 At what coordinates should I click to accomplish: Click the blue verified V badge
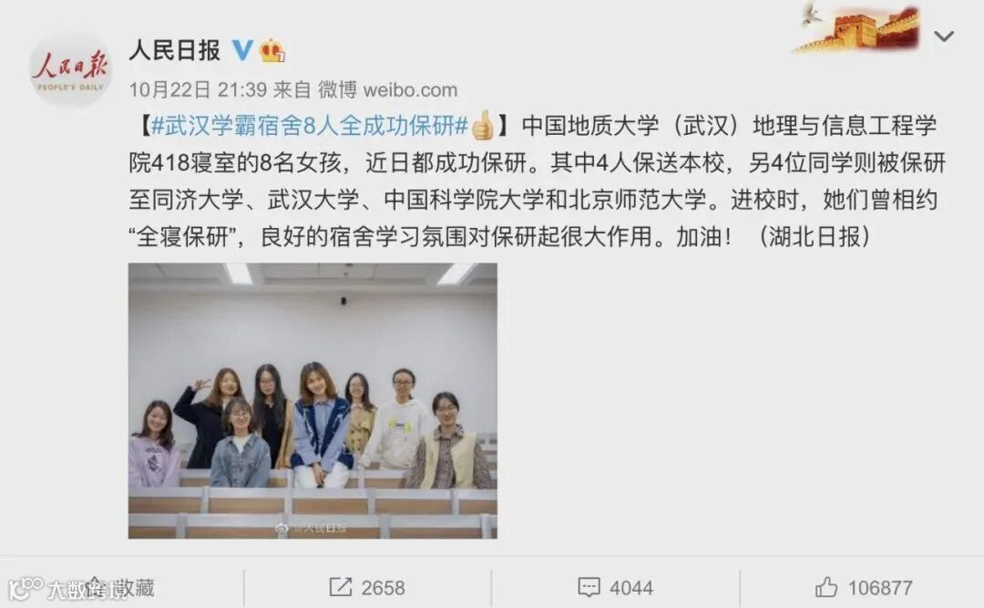(x=242, y=49)
